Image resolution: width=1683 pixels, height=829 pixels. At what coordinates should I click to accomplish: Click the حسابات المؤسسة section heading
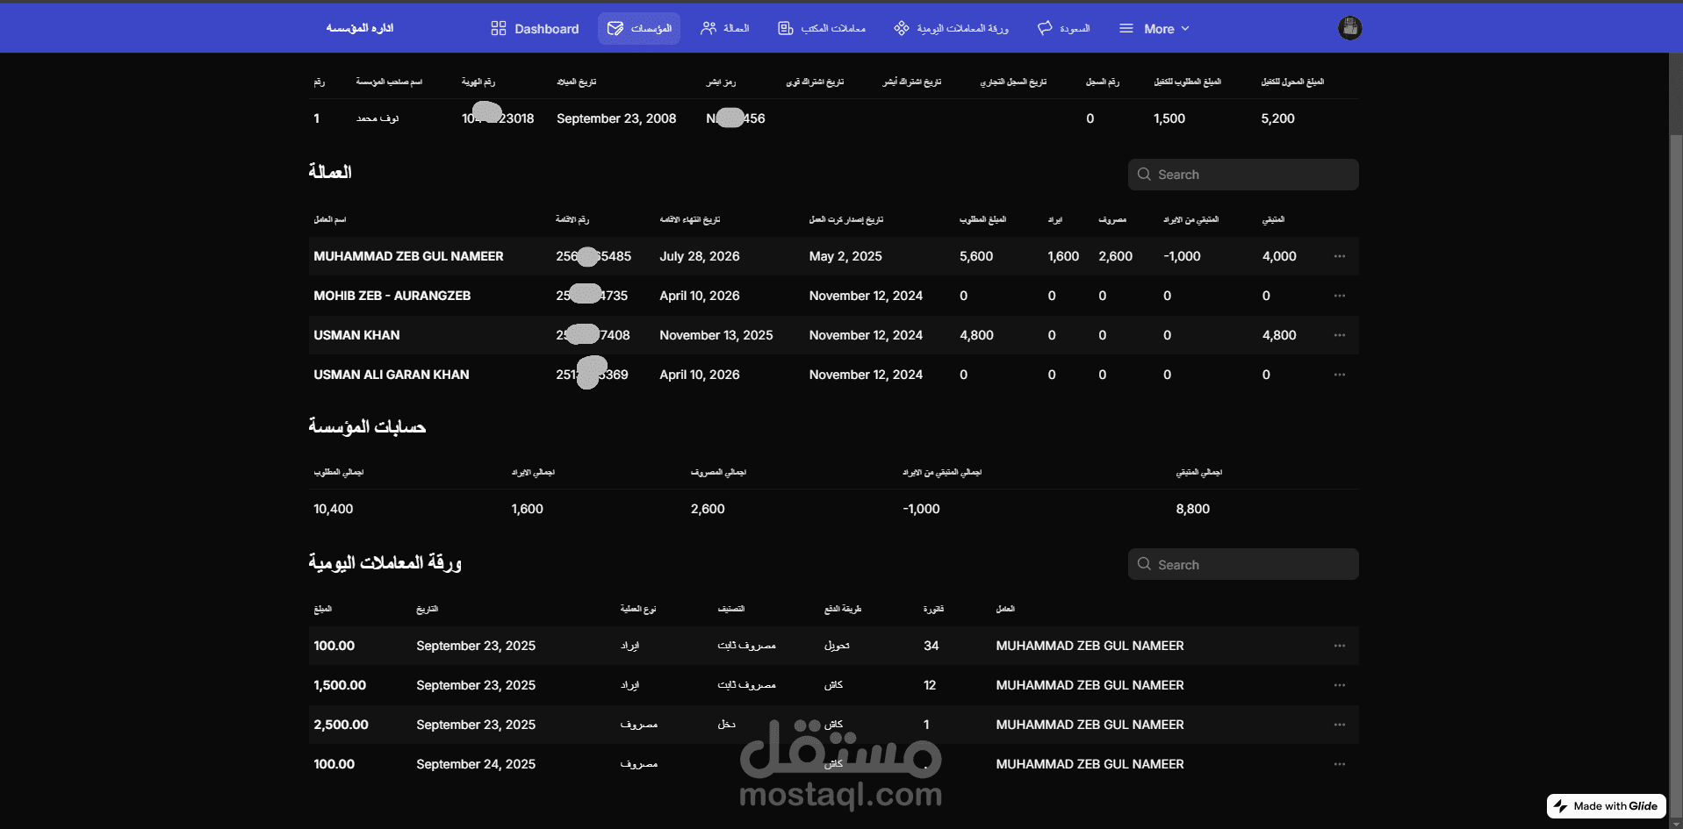pyautogui.click(x=367, y=427)
